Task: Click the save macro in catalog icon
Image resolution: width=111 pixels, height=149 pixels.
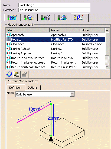Action: [17, 74]
